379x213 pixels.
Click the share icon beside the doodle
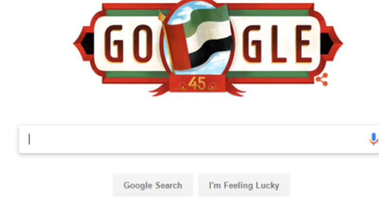coord(322,79)
